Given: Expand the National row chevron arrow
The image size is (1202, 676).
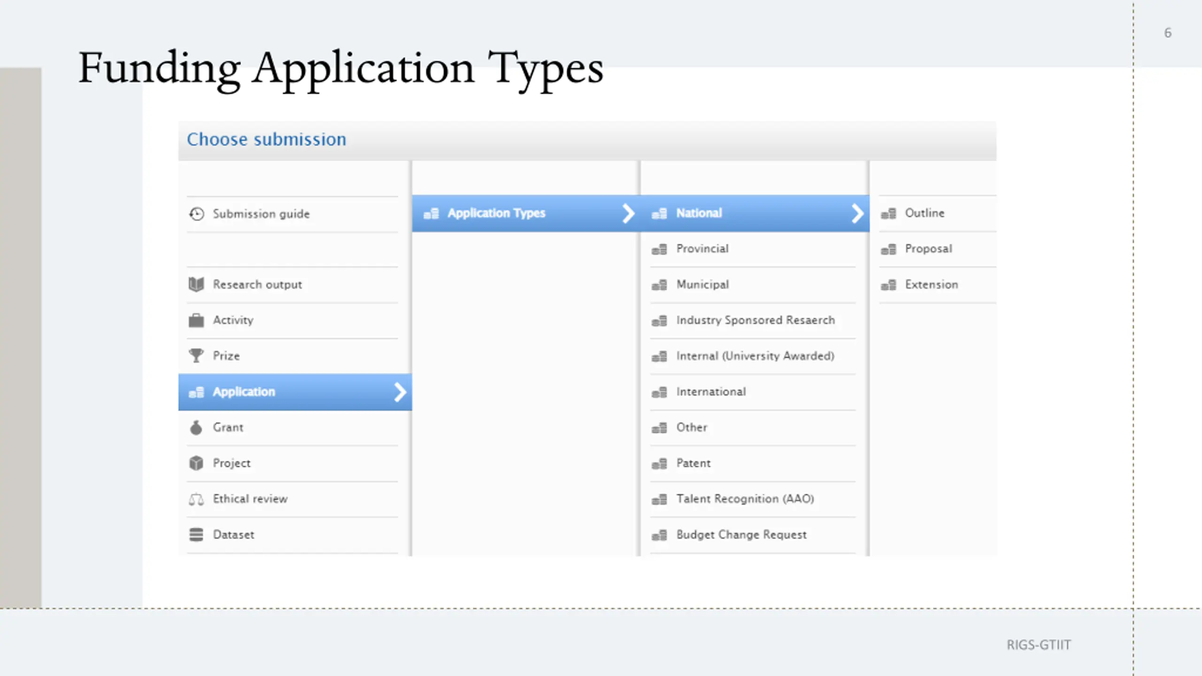Looking at the screenshot, I should click(x=857, y=214).
